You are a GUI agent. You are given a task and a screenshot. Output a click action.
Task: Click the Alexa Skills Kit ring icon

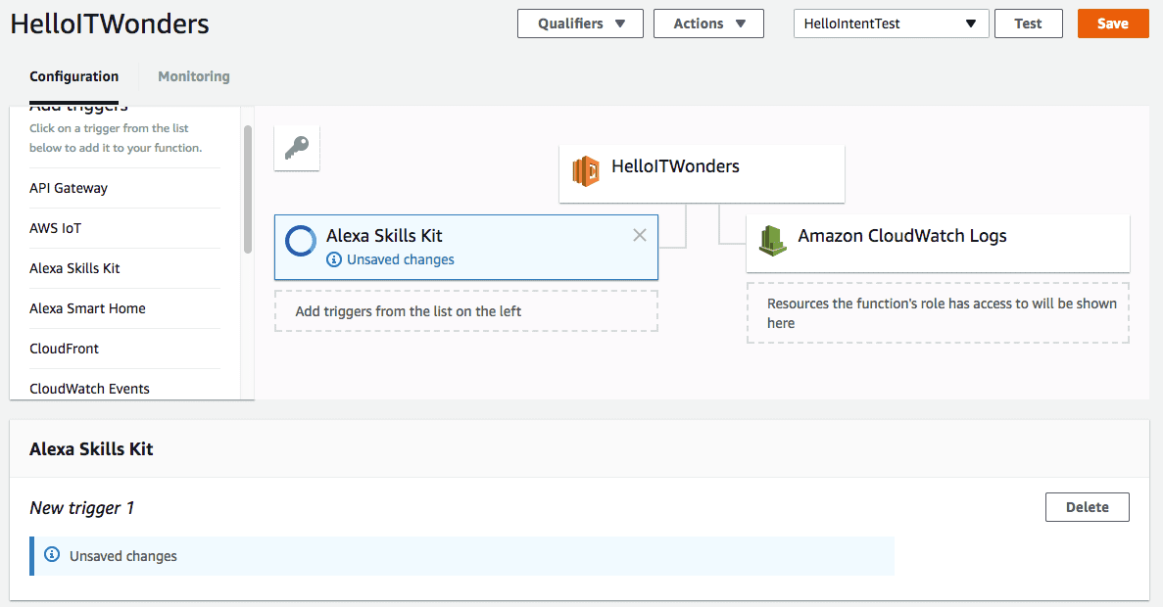click(300, 241)
